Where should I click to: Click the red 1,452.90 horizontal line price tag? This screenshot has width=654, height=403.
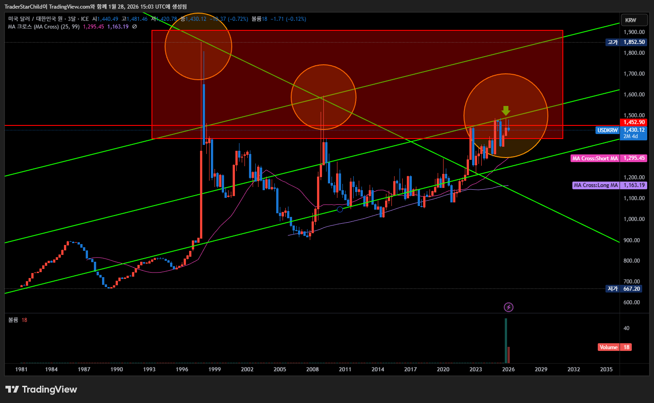pyautogui.click(x=634, y=122)
